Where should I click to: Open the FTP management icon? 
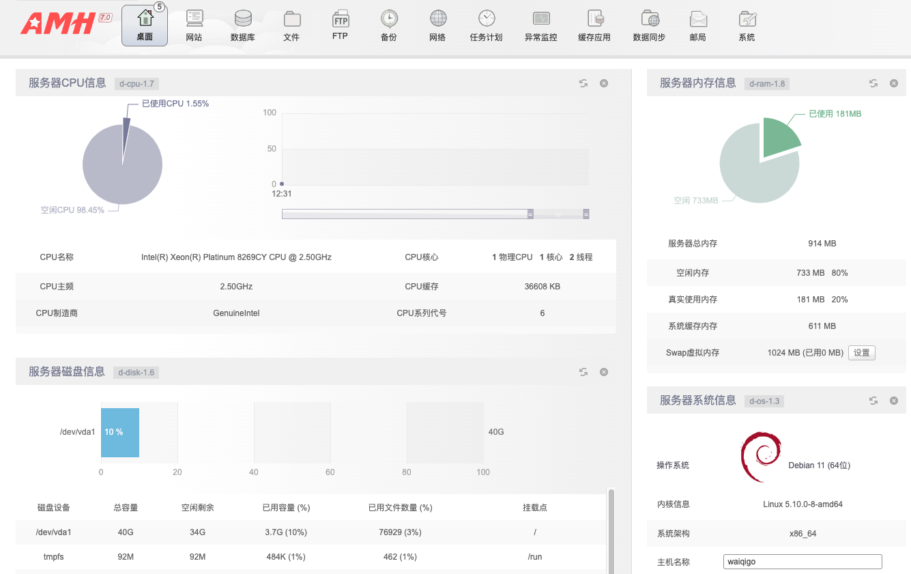(x=341, y=25)
